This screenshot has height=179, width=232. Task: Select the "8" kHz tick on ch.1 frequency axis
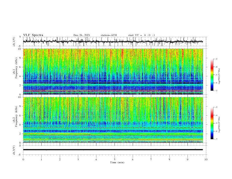coord(21,58)
